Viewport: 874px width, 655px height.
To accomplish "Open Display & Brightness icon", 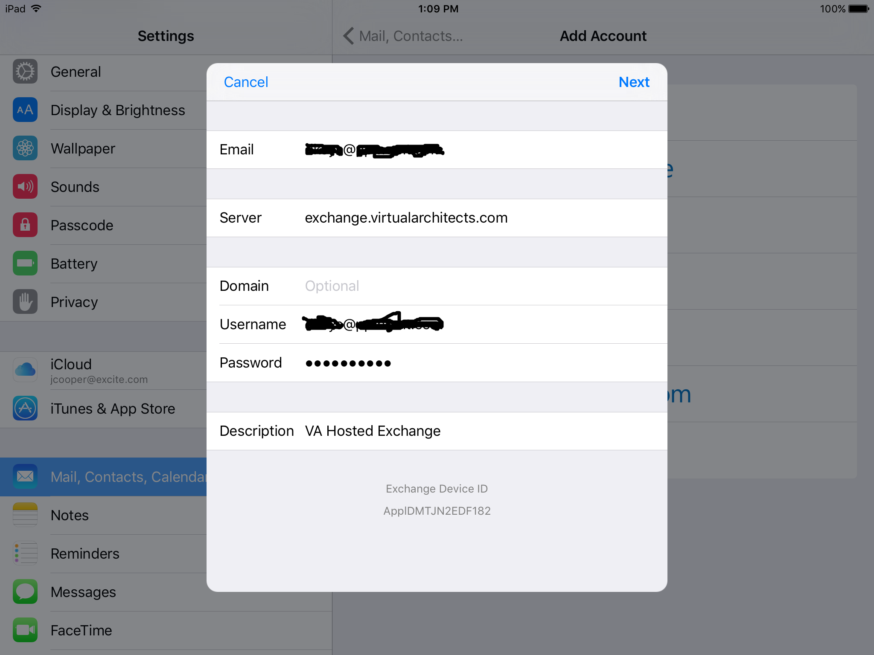I will [25, 110].
